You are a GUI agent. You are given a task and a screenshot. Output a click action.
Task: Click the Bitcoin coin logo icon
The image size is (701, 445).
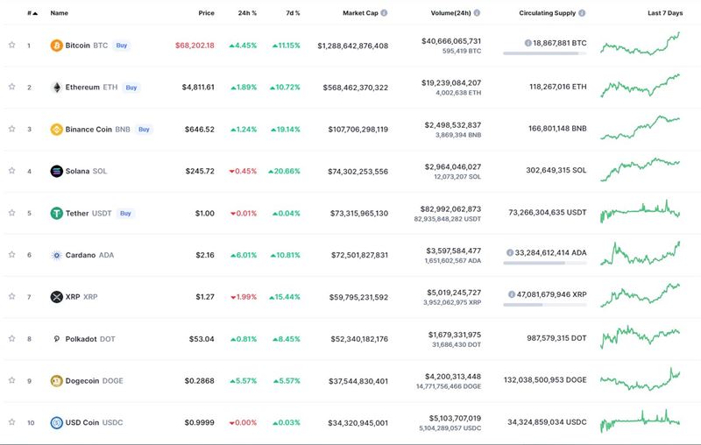click(x=56, y=46)
